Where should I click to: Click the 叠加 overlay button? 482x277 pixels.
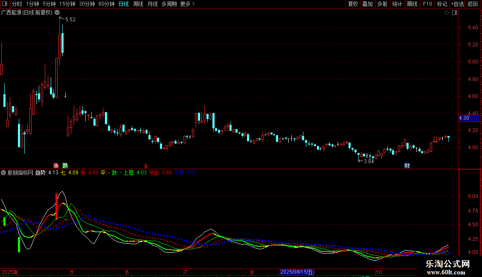tap(367, 4)
